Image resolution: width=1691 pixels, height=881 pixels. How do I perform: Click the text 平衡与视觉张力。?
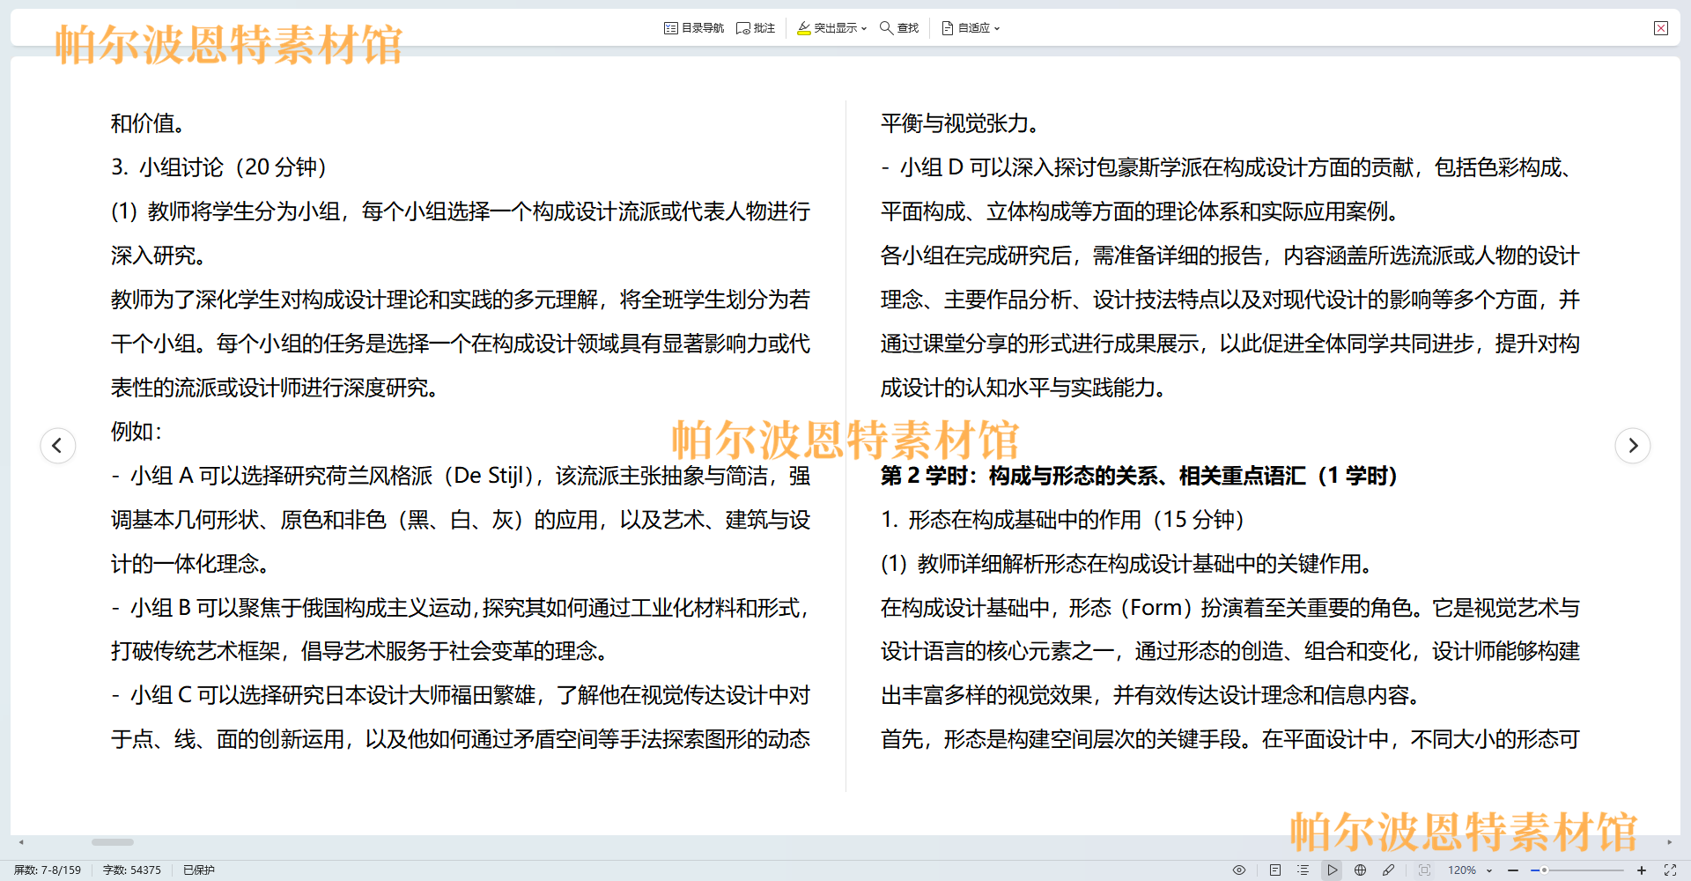click(x=962, y=123)
